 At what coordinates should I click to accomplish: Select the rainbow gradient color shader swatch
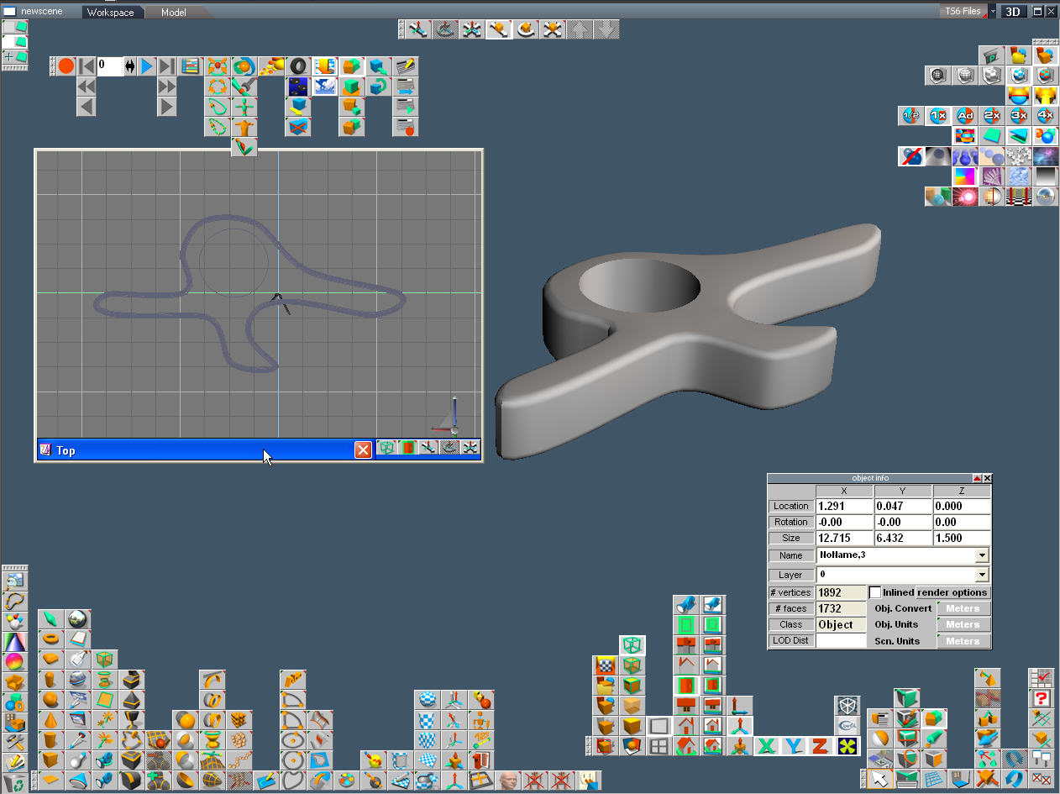tap(965, 176)
